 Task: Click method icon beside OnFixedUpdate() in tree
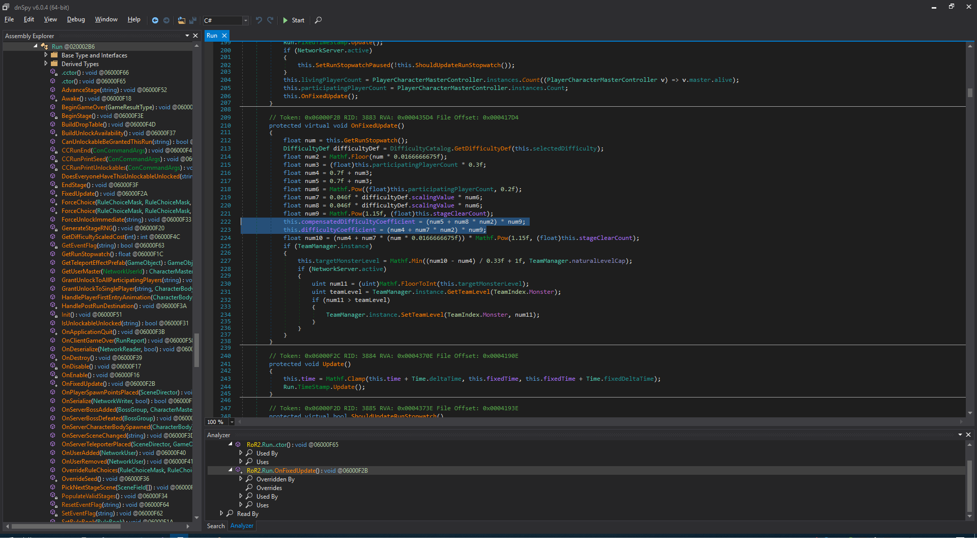(53, 383)
